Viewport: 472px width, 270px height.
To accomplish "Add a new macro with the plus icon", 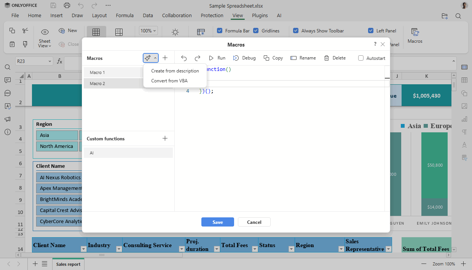I will [x=165, y=58].
